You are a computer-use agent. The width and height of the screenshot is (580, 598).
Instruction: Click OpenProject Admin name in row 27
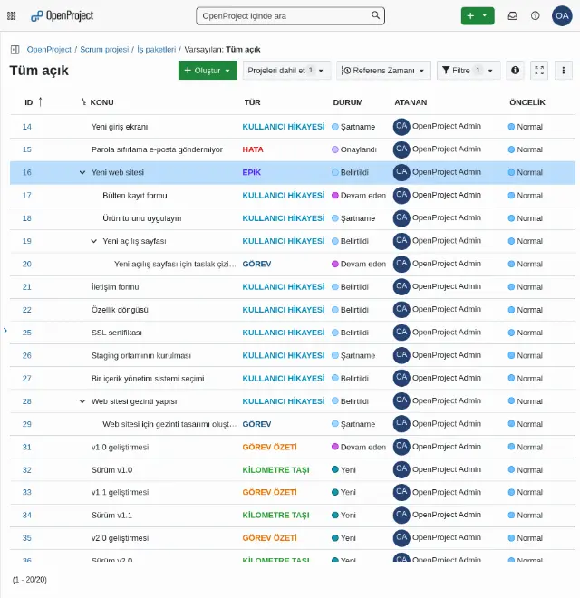coord(447,378)
